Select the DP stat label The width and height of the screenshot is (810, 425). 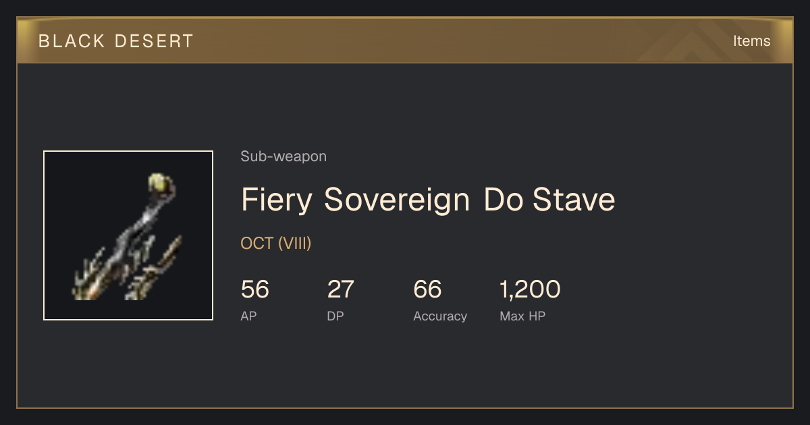pos(335,316)
